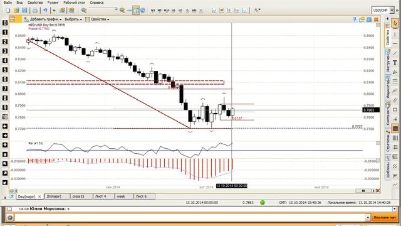Switch to the Лист 4 sheet tab
Screen dimensions: 401x226
pos(103,196)
